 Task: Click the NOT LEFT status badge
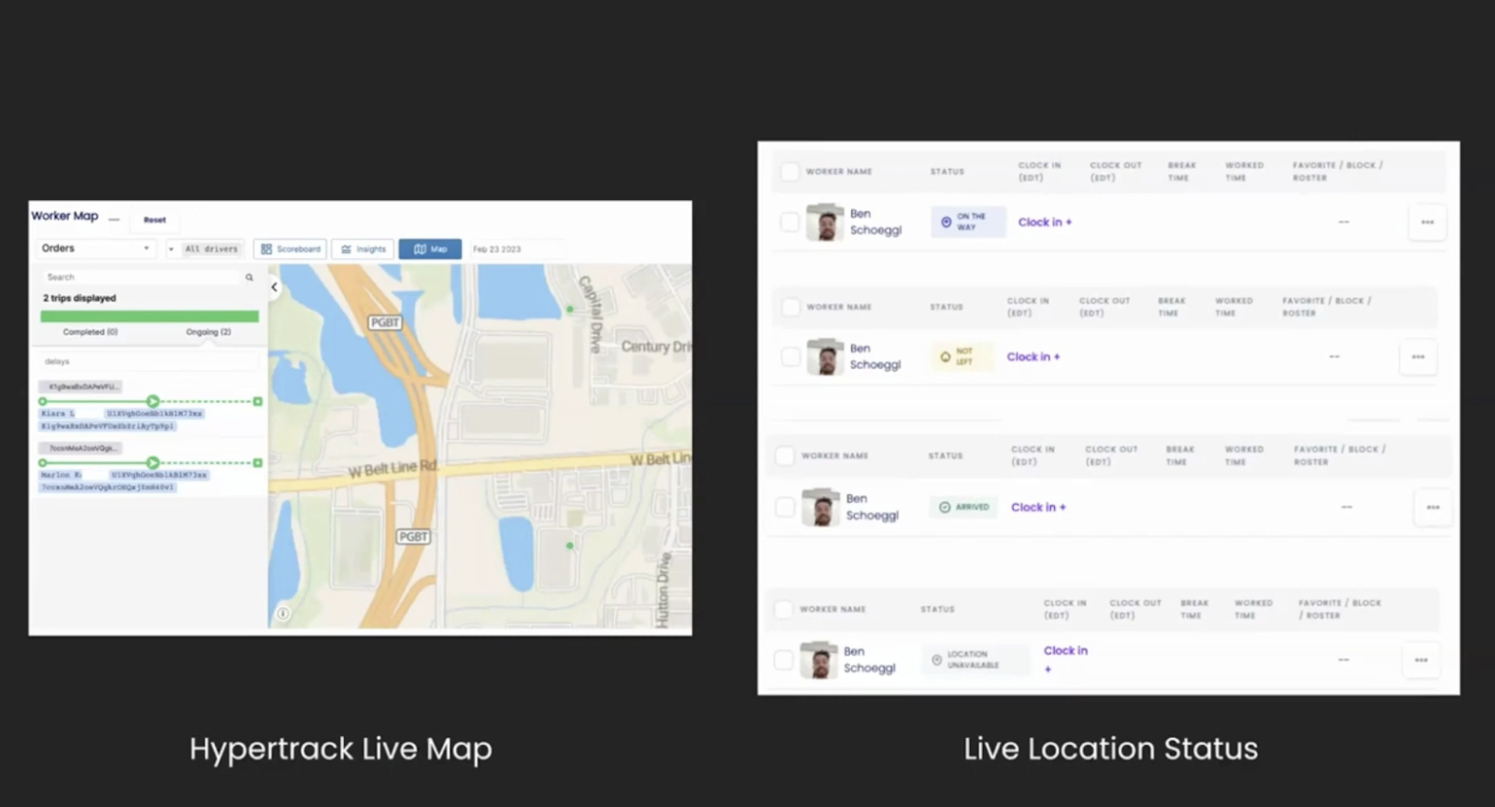(x=961, y=357)
